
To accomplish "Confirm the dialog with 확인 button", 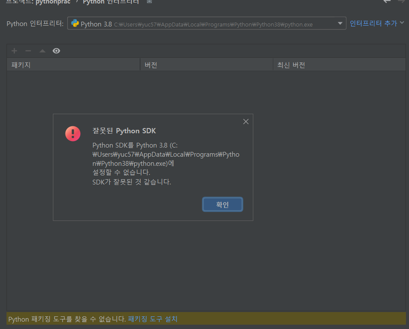I will pyautogui.click(x=222, y=204).
